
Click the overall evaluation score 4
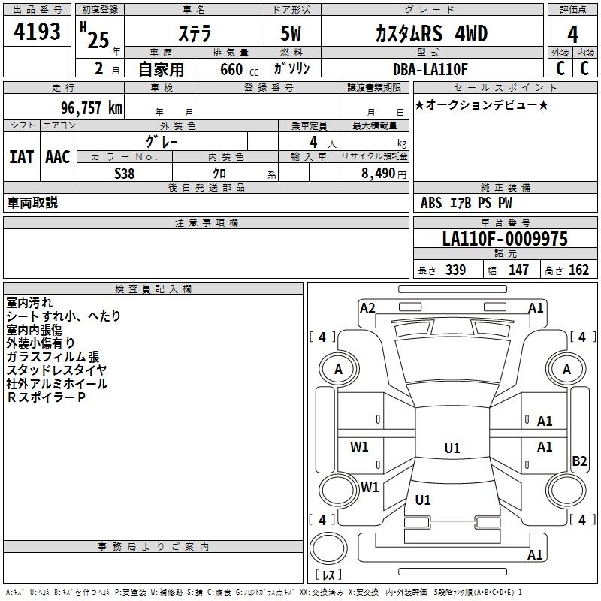click(x=572, y=34)
